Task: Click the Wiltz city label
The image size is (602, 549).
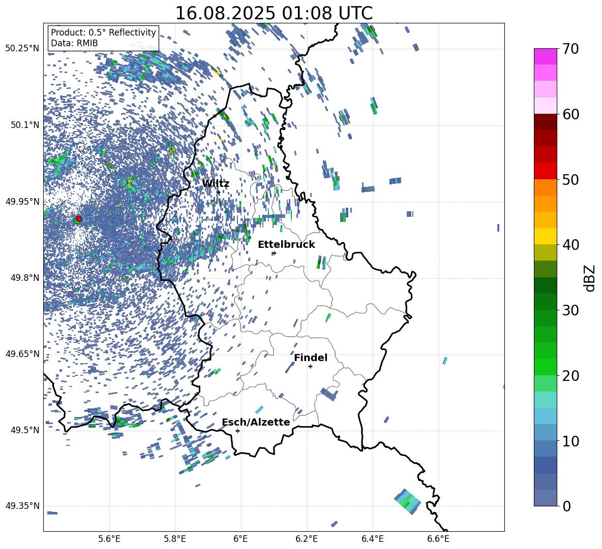Action: tap(216, 184)
